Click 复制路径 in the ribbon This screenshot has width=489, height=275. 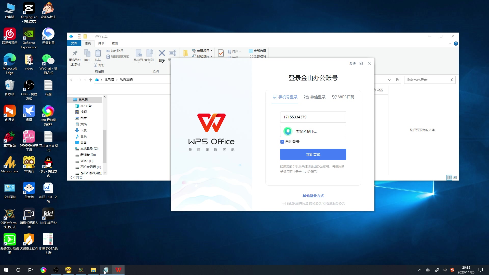point(115,51)
